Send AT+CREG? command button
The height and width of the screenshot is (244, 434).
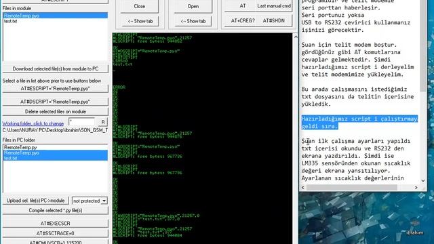(243, 21)
